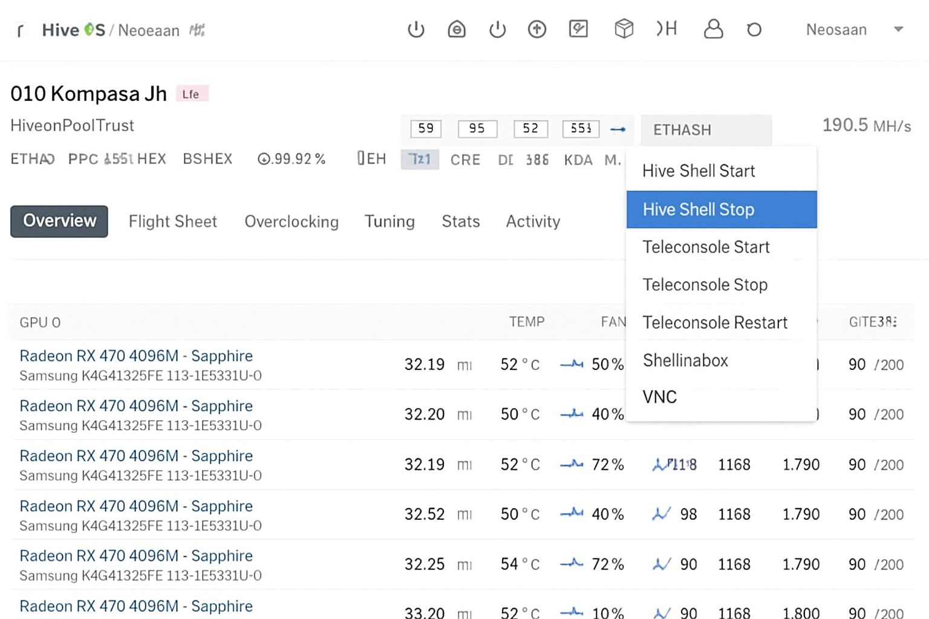This screenshot has height=619, width=929.
Task: Click the fan graph icon in the 32.20 row
Action: point(572,414)
